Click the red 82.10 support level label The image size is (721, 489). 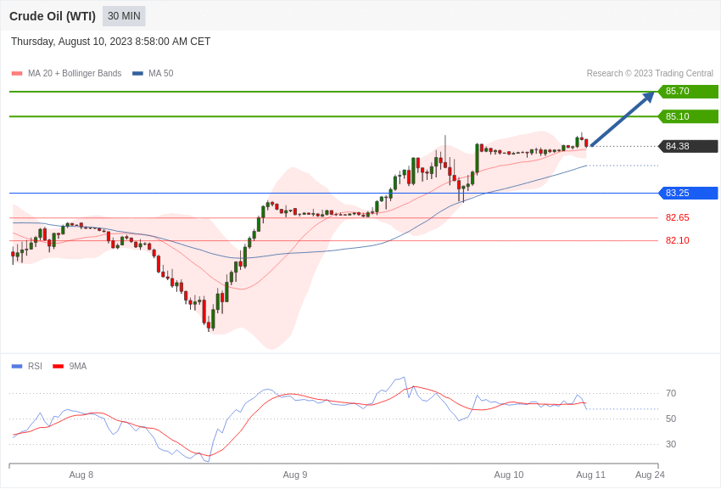pos(677,240)
